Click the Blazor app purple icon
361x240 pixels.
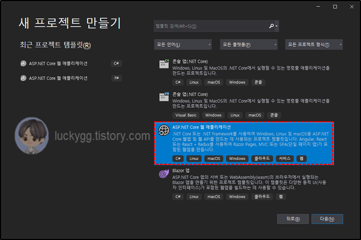click(x=164, y=173)
